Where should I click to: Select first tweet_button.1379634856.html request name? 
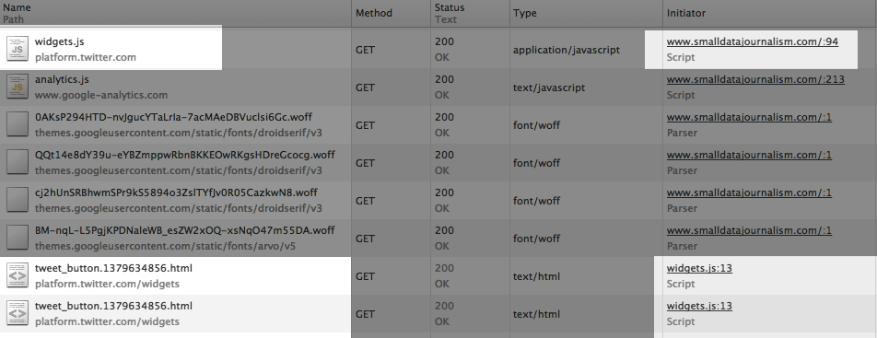click(x=113, y=268)
